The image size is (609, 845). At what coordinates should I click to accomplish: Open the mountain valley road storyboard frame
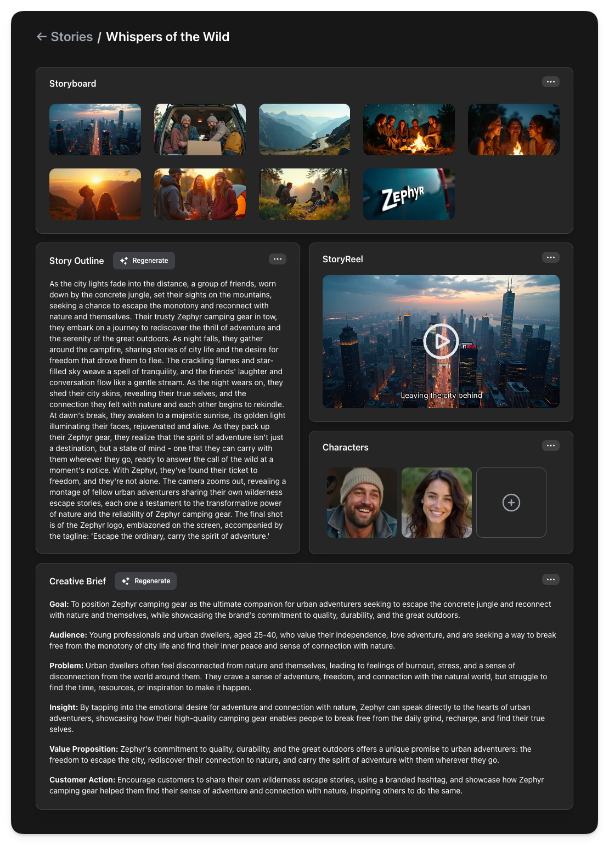tap(304, 129)
